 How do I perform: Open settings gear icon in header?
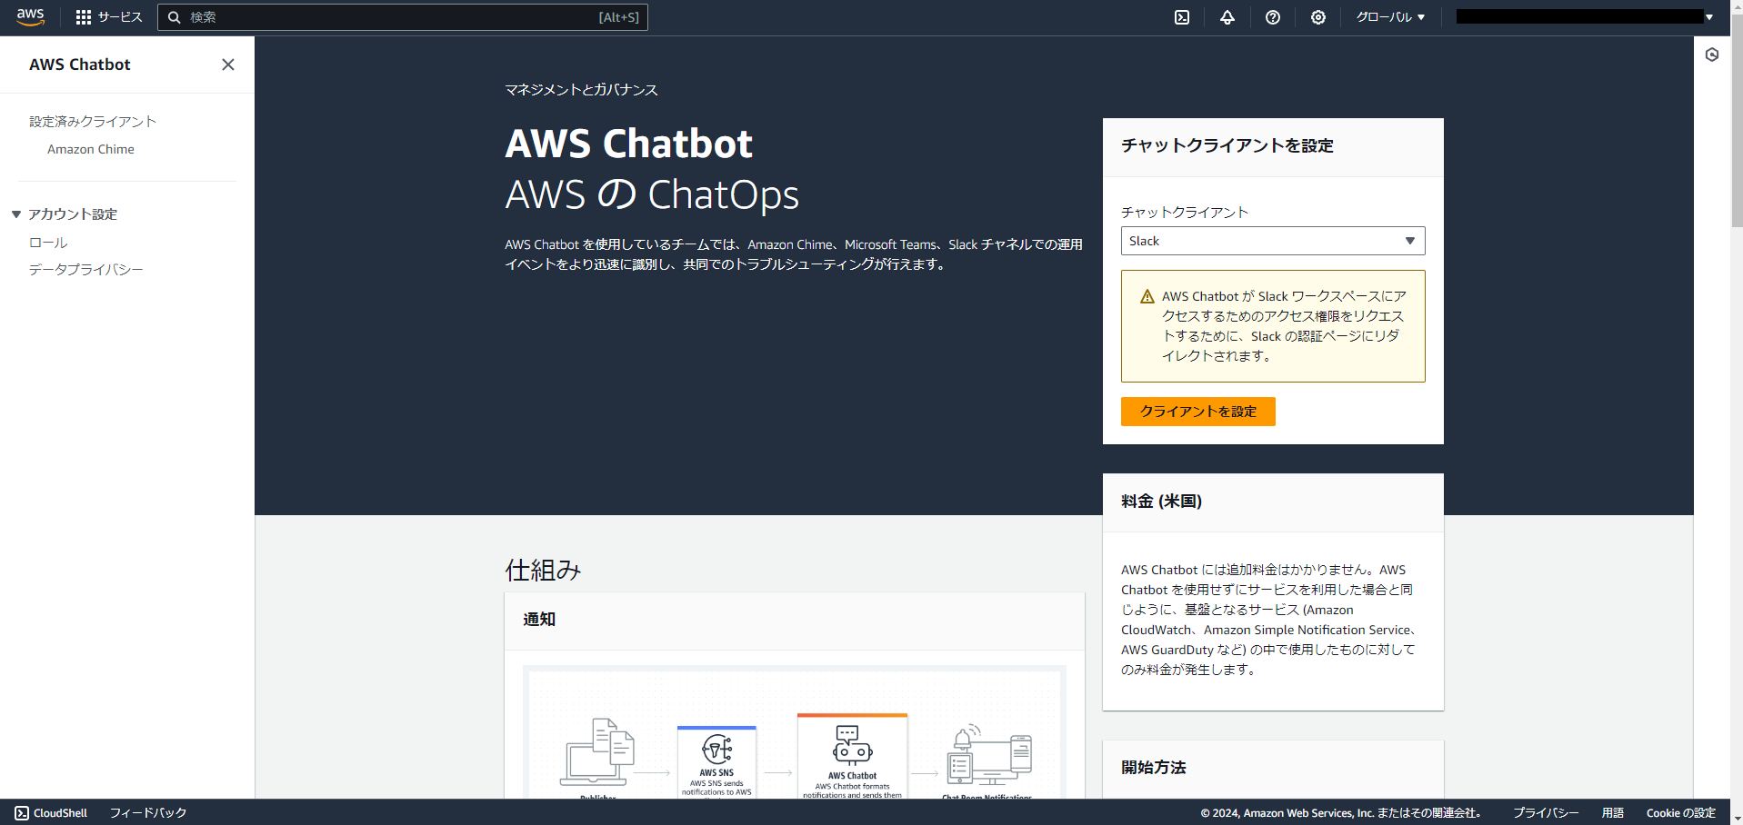pos(1318,17)
